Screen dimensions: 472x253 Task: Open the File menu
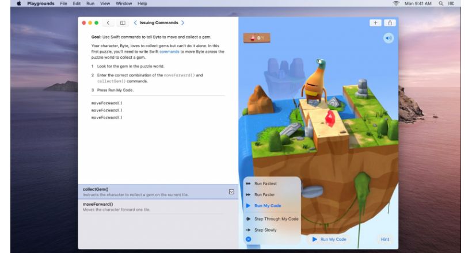[x=63, y=3]
